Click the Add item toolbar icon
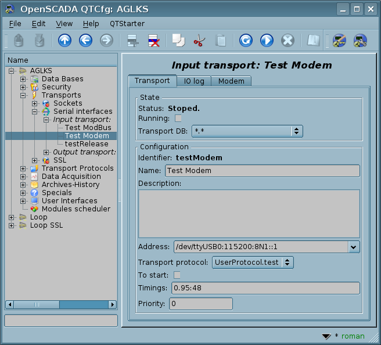The height and width of the screenshot is (345, 381). (132, 40)
